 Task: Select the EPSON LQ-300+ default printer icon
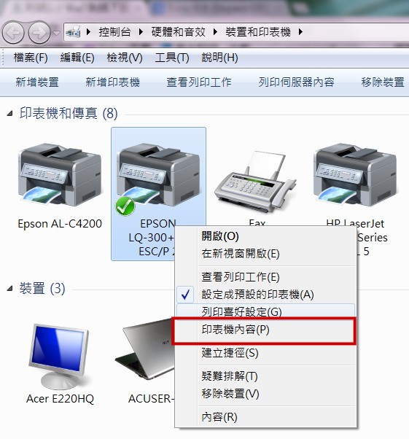click(x=158, y=177)
